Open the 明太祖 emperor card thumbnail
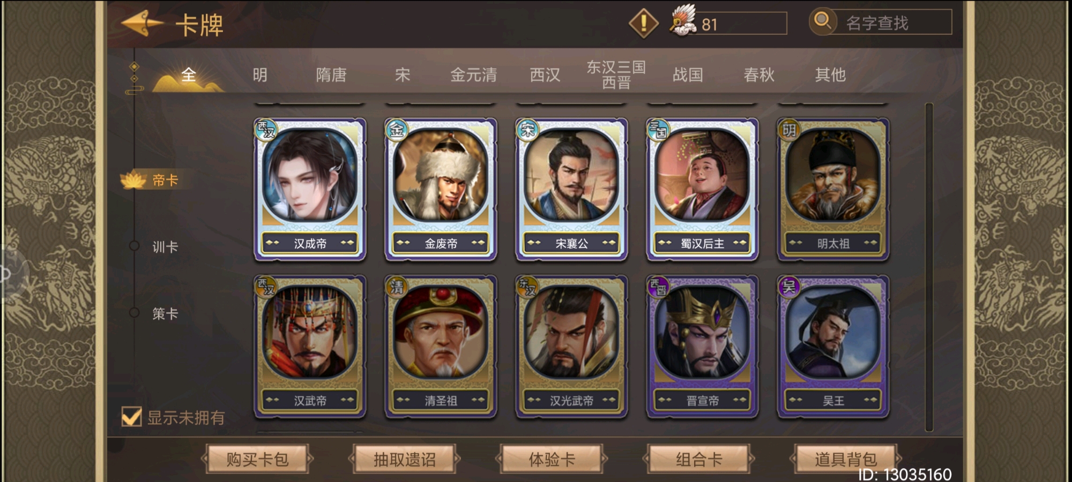This screenshot has width=1072, height=482. click(x=833, y=189)
